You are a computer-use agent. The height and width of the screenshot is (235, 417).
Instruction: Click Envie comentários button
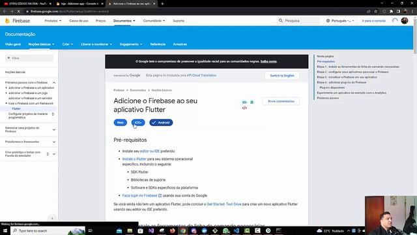point(281,101)
